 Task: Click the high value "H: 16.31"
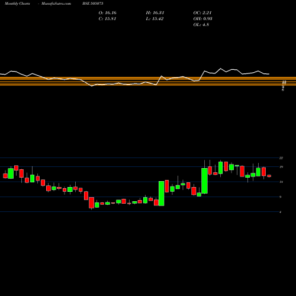[155, 13]
